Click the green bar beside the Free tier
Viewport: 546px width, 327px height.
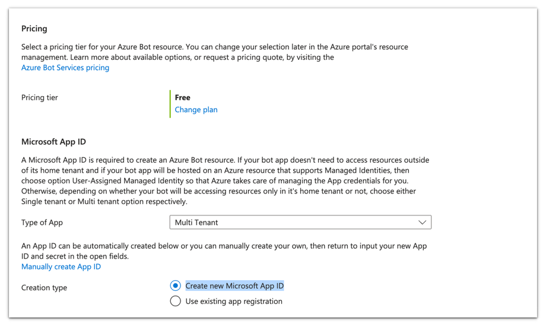(x=170, y=104)
